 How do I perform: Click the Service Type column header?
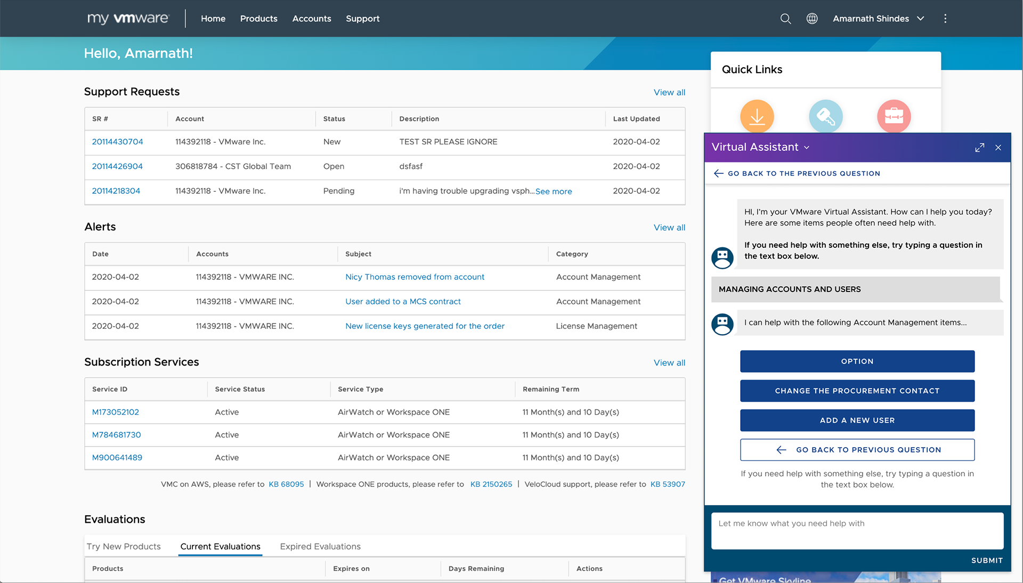pos(360,390)
